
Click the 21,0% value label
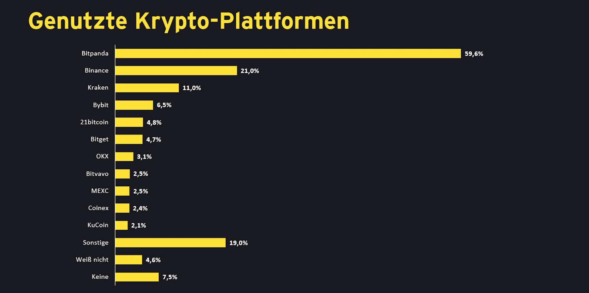[x=250, y=71]
